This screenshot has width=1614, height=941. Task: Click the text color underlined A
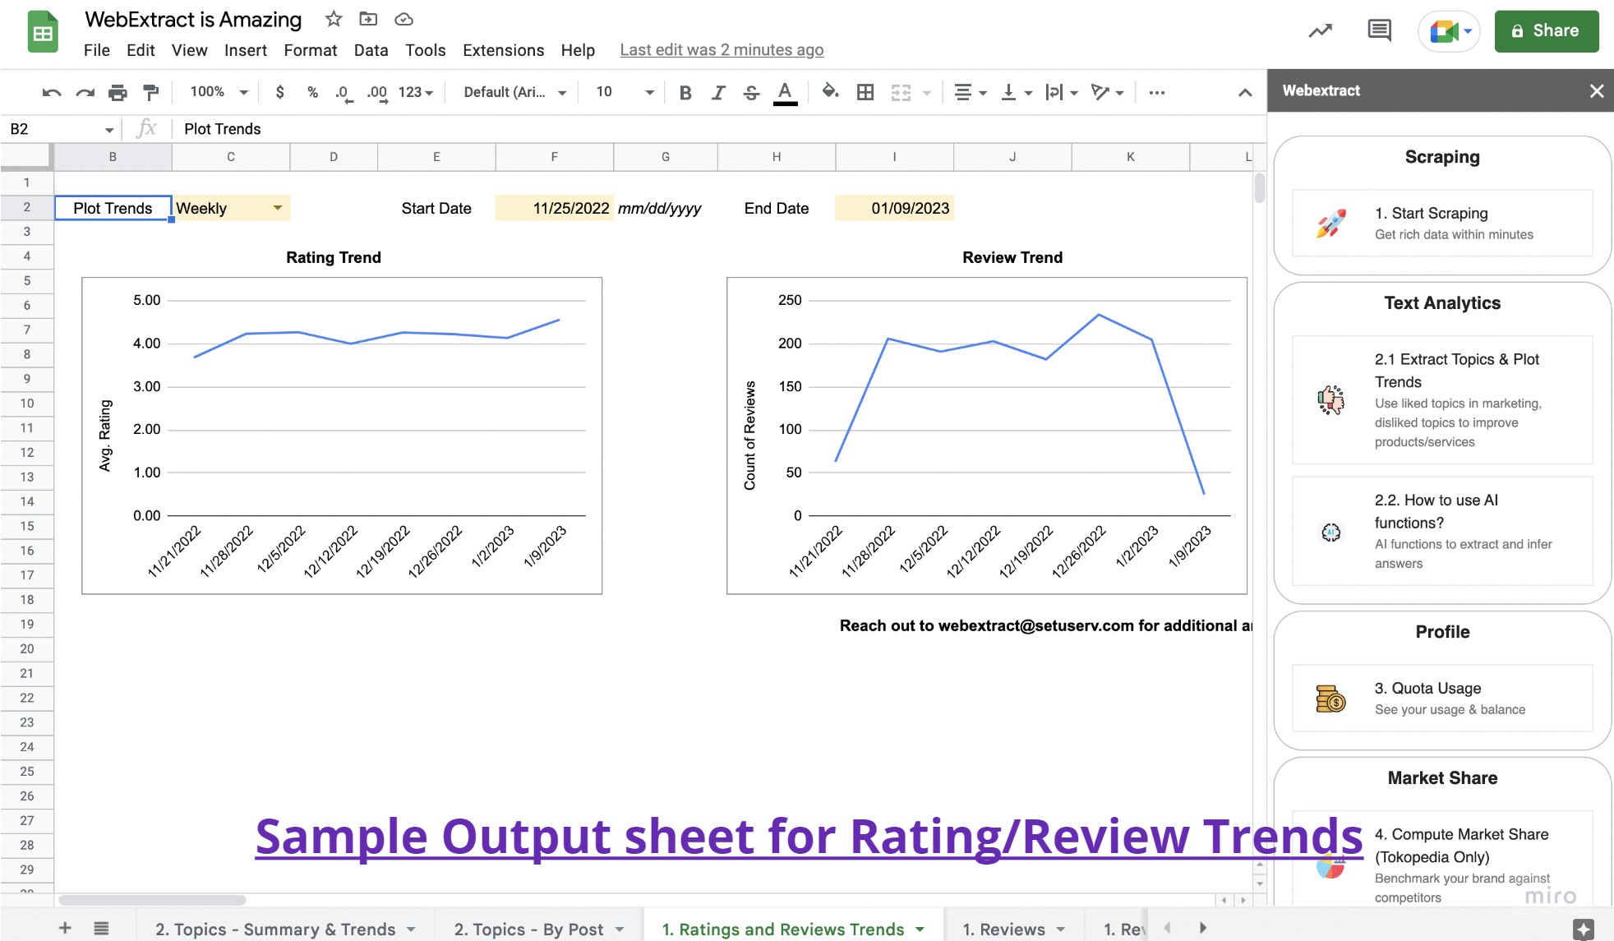785,92
